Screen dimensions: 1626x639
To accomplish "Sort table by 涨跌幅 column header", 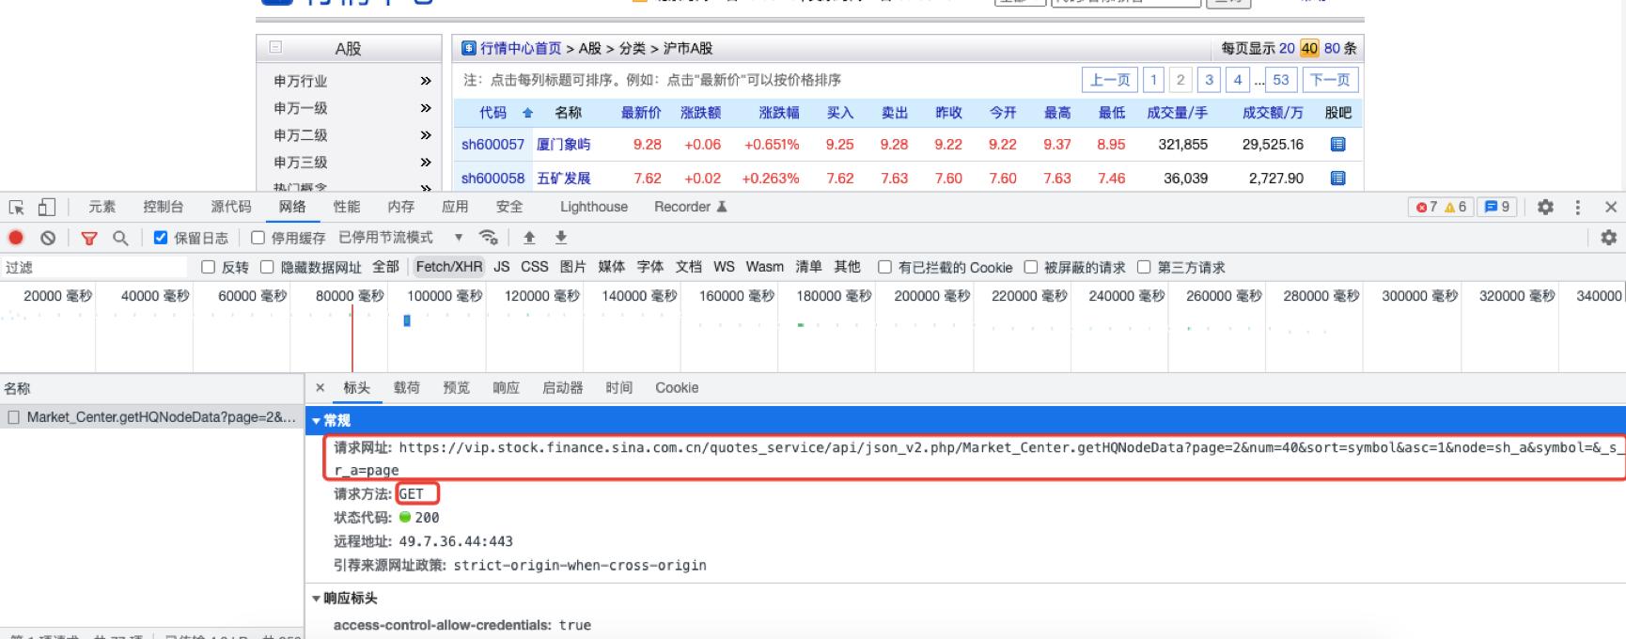I will 779,113.
